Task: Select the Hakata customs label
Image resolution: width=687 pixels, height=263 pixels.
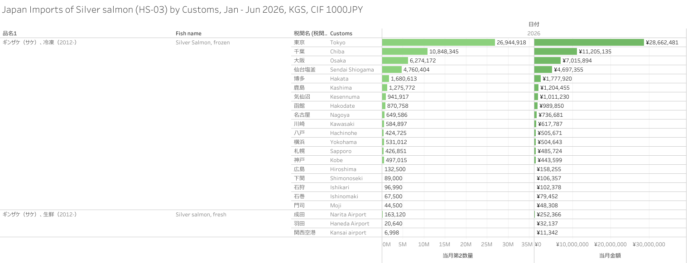Action: pos(339,79)
